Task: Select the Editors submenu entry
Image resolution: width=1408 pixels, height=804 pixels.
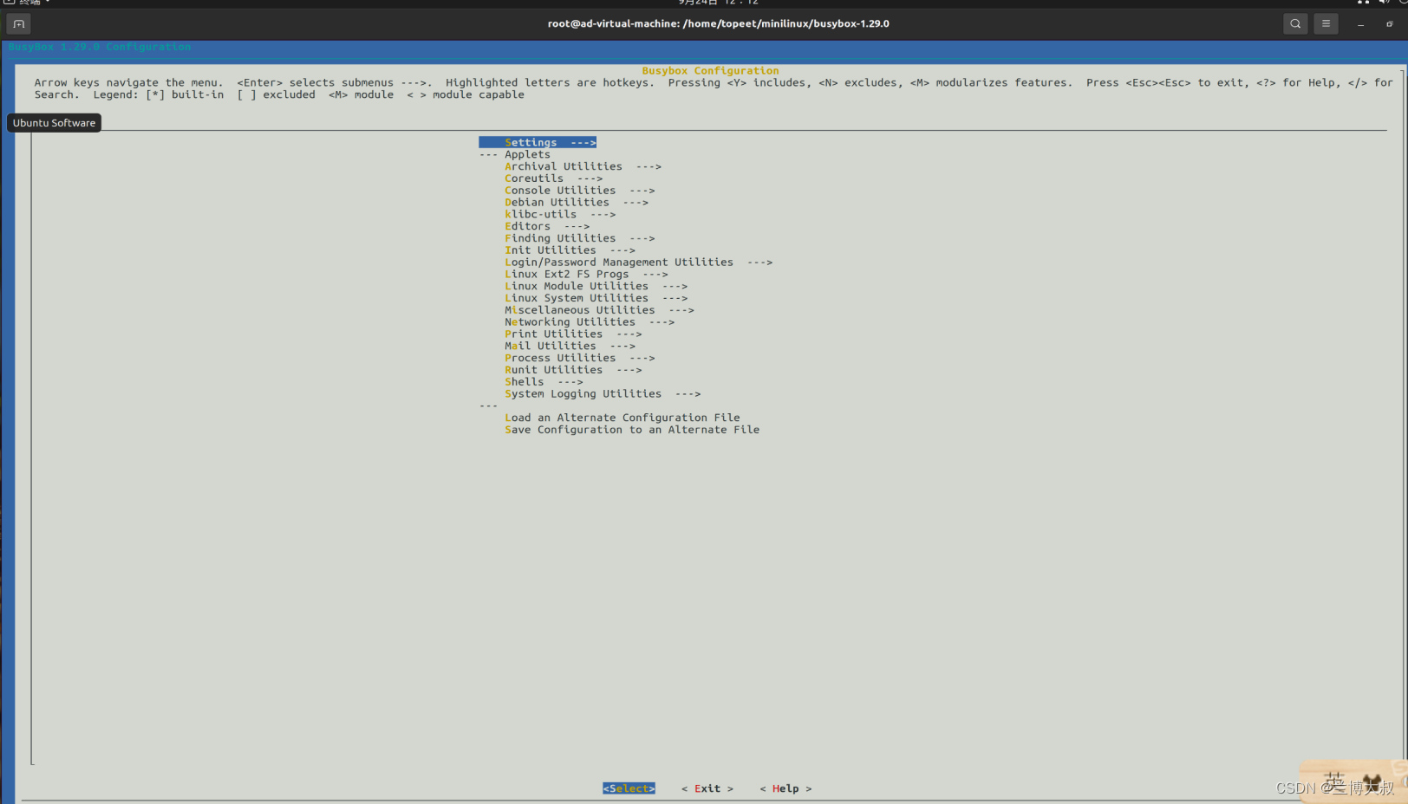Action: (528, 226)
